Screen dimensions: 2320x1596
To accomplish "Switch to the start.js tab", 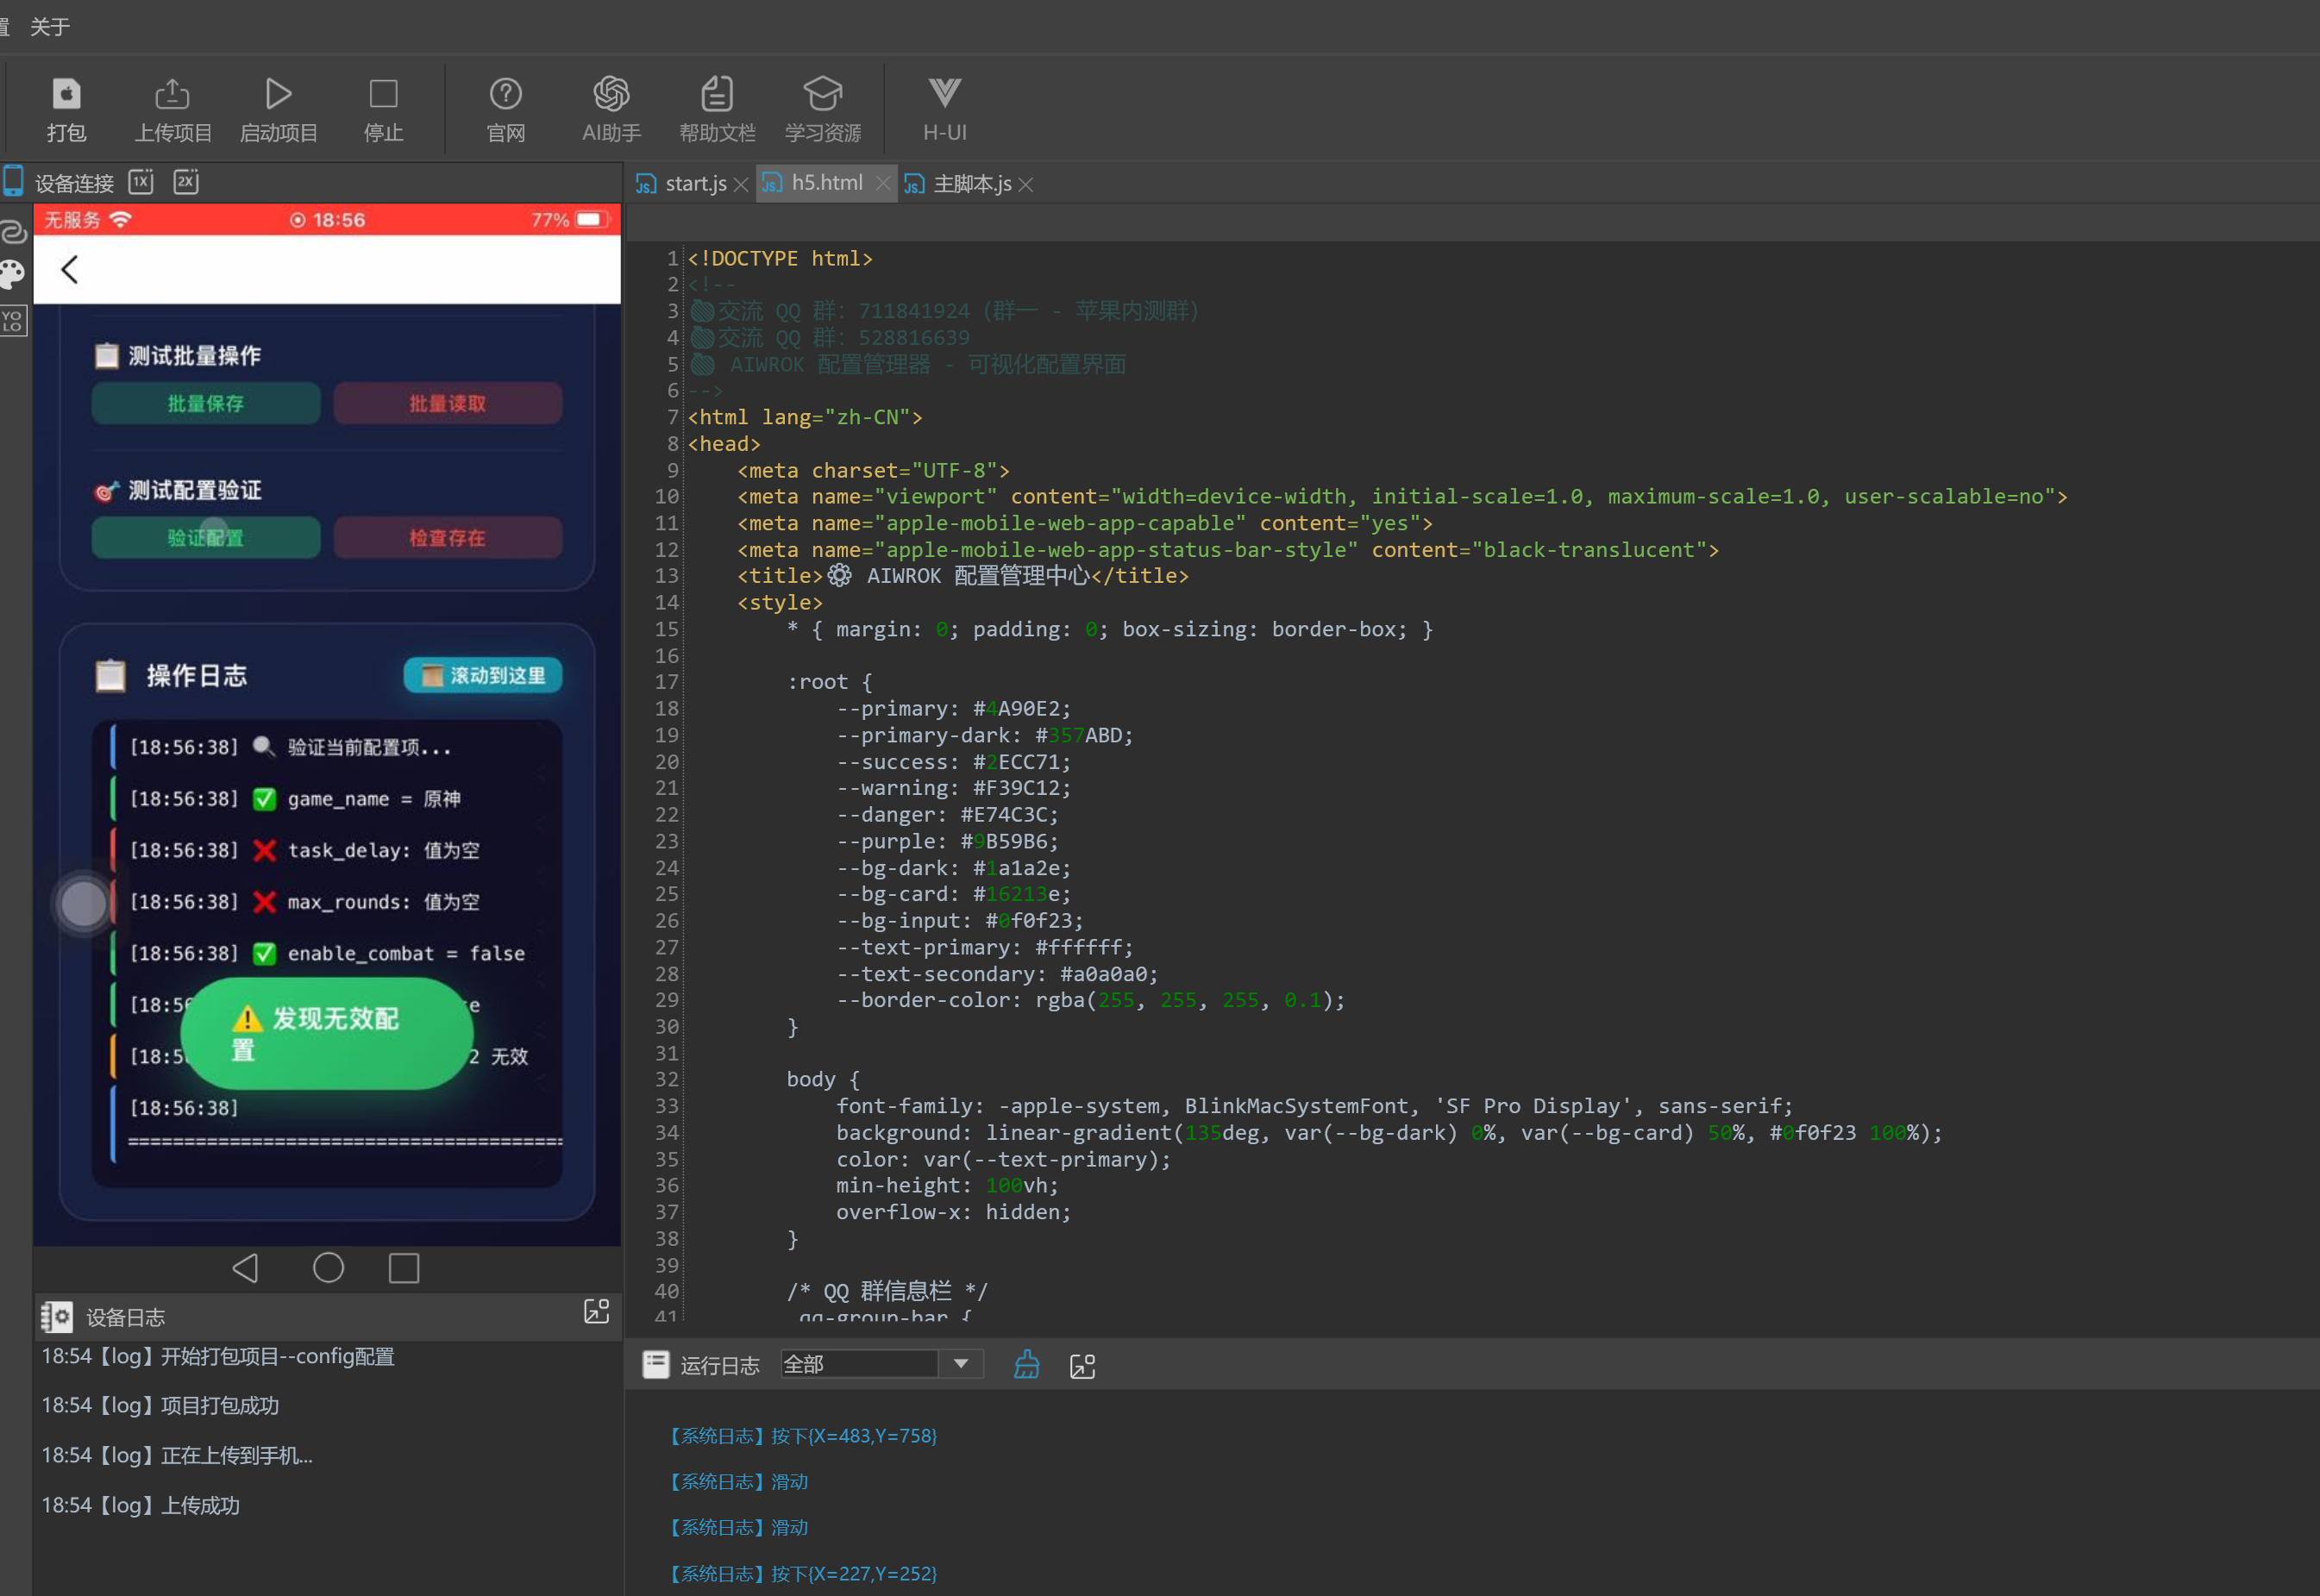I will (695, 184).
